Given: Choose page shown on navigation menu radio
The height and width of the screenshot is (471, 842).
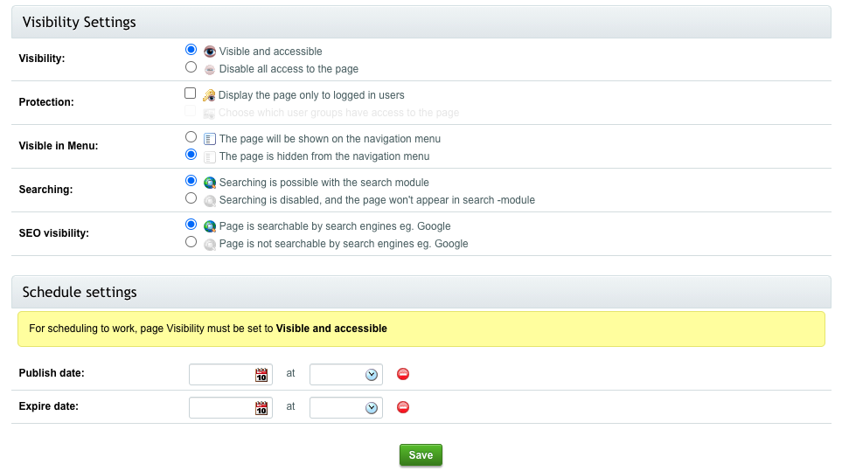Looking at the screenshot, I should (191, 137).
